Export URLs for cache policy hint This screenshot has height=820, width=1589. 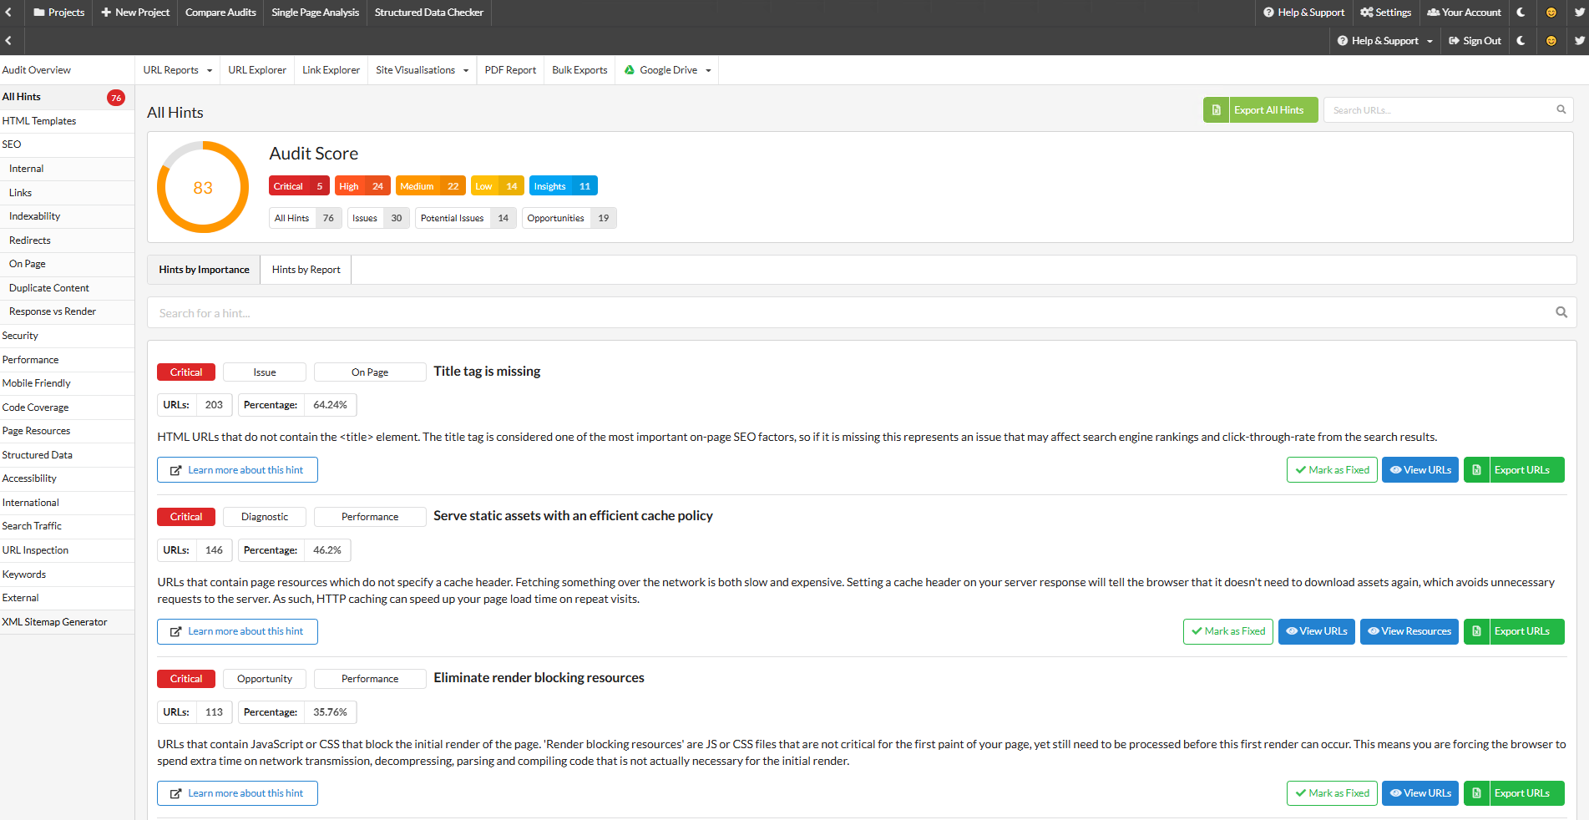tap(1514, 631)
